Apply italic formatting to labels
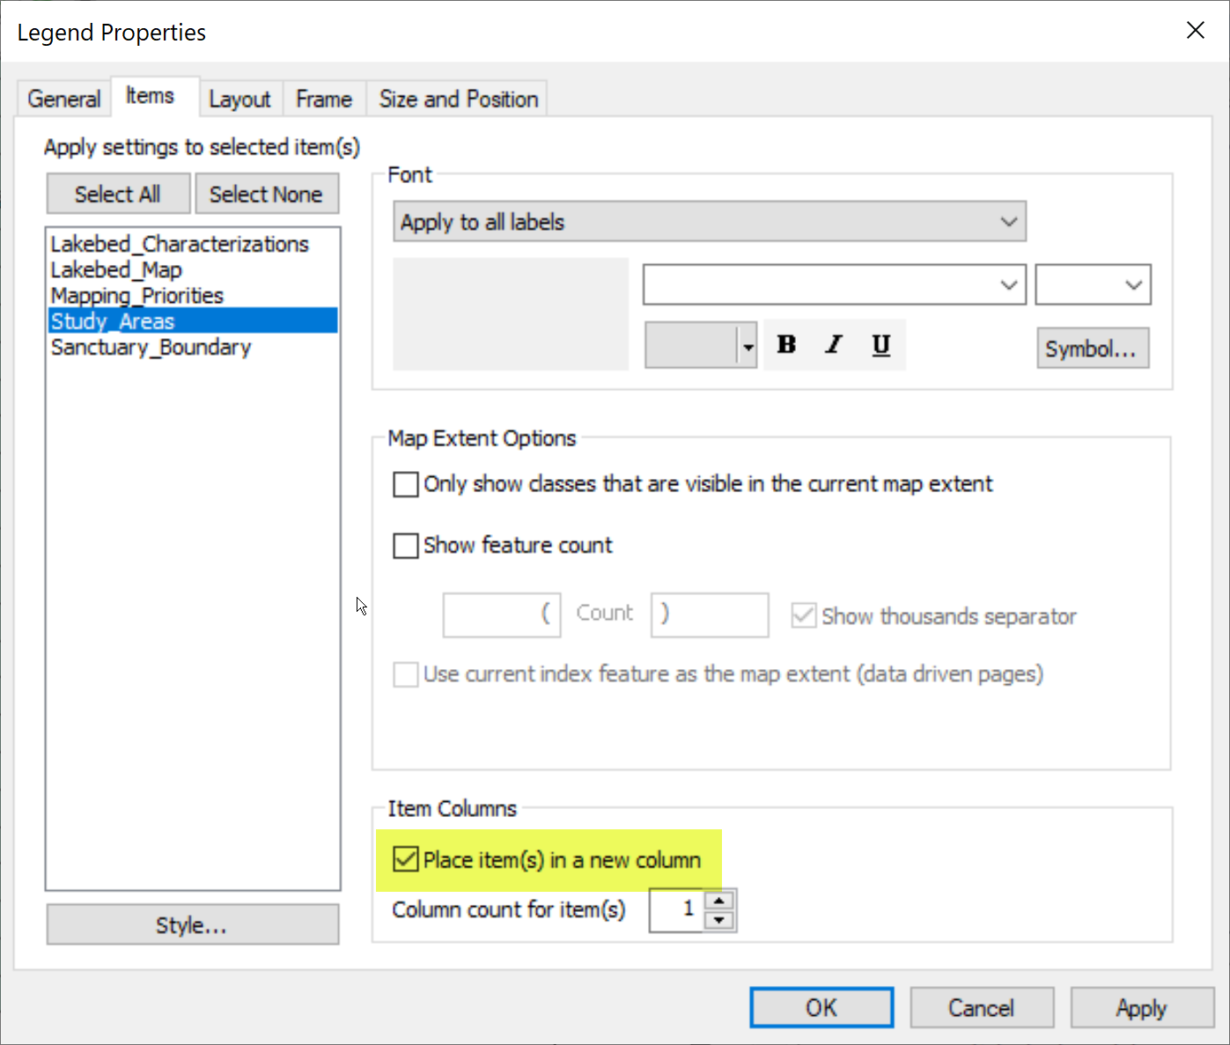This screenshot has height=1045, width=1230. tap(833, 344)
